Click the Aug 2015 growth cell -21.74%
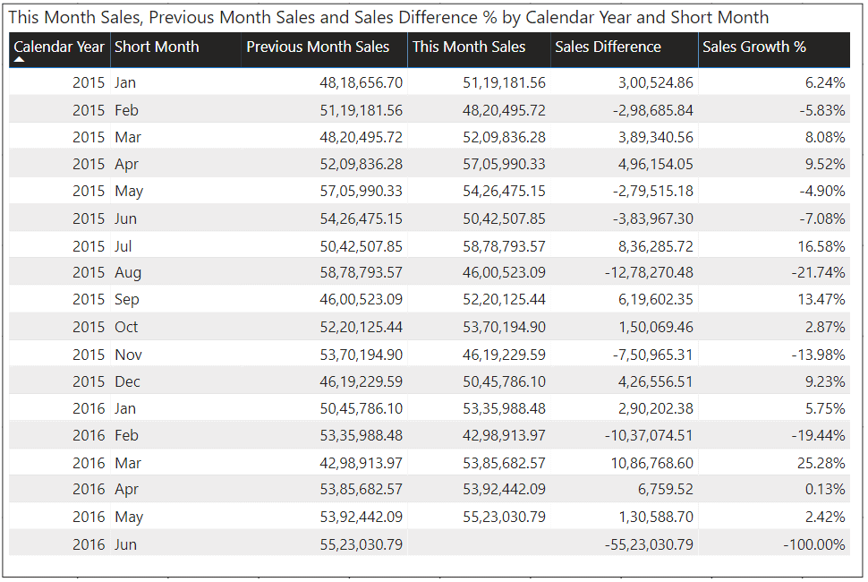Image resolution: width=868 pixels, height=582 pixels. (x=818, y=272)
